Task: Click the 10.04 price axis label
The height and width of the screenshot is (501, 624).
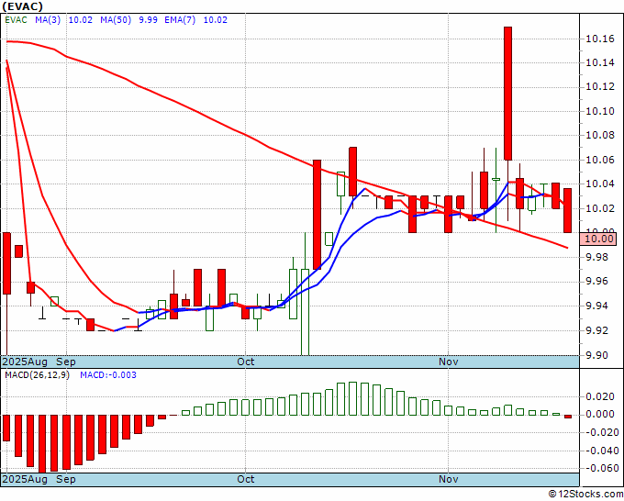Action: pos(600,184)
